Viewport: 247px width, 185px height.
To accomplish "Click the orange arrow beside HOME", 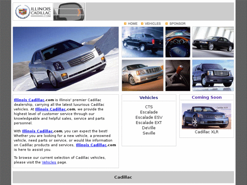I will tap(125, 24).
